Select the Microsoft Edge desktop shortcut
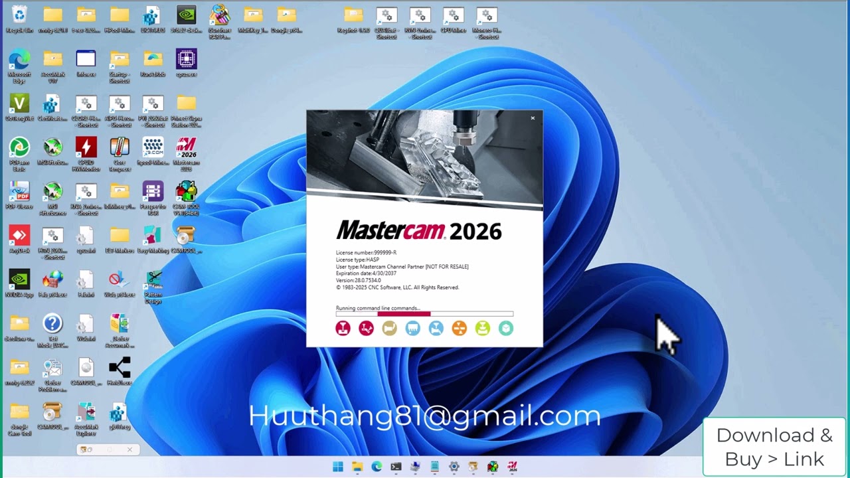Viewport: 850px width, 478px height. coord(19,66)
